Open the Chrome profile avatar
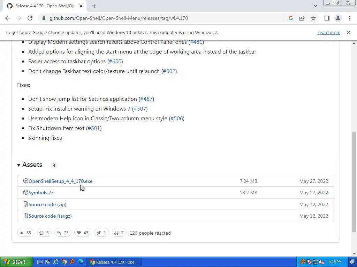The height and width of the screenshot is (267, 357). [338, 18]
